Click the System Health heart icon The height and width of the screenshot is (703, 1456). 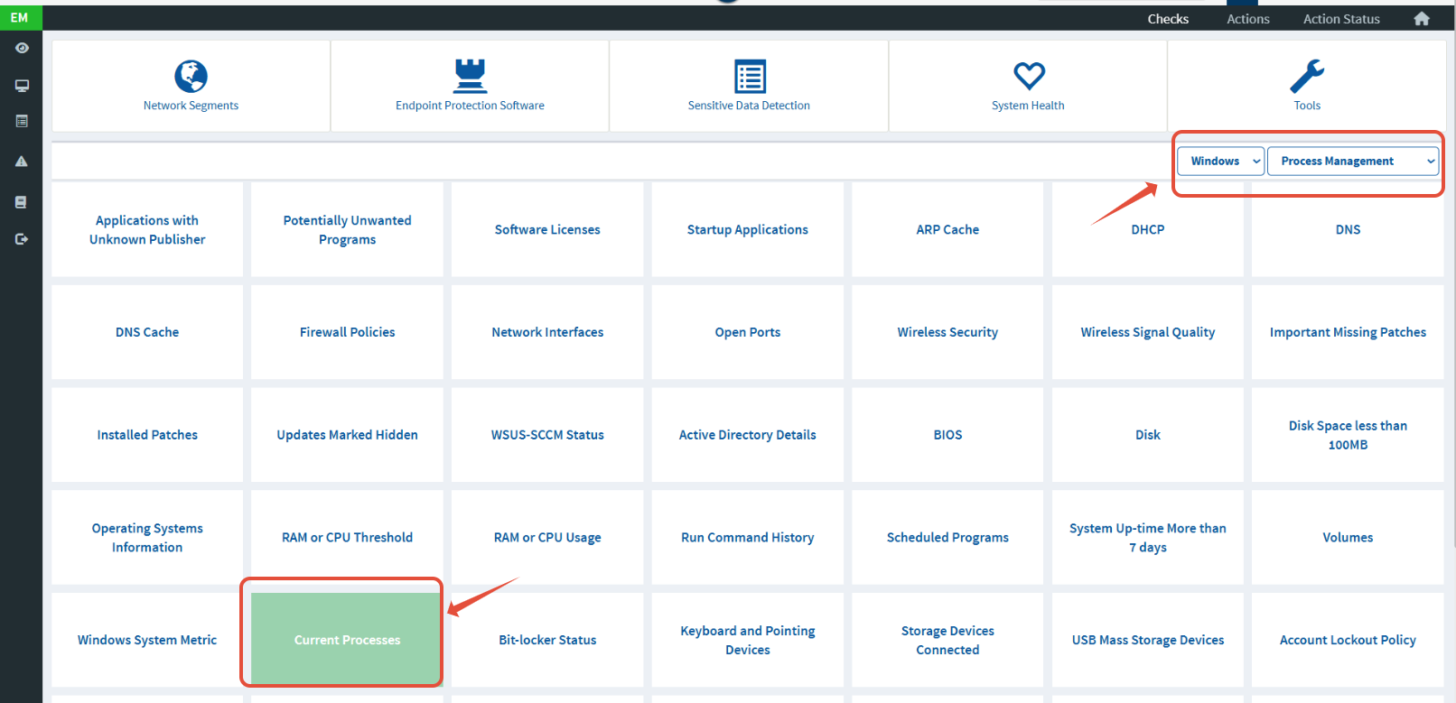(x=1029, y=76)
